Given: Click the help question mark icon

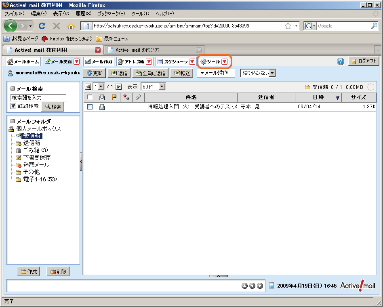Looking at the screenshot, I should tap(341, 61).
